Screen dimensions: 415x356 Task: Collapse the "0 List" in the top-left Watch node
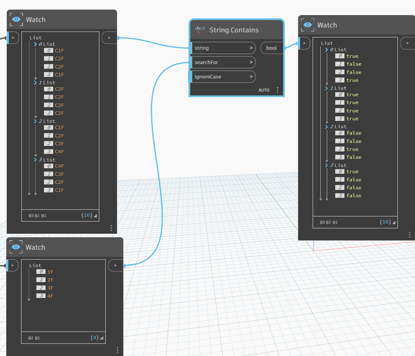[35, 44]
